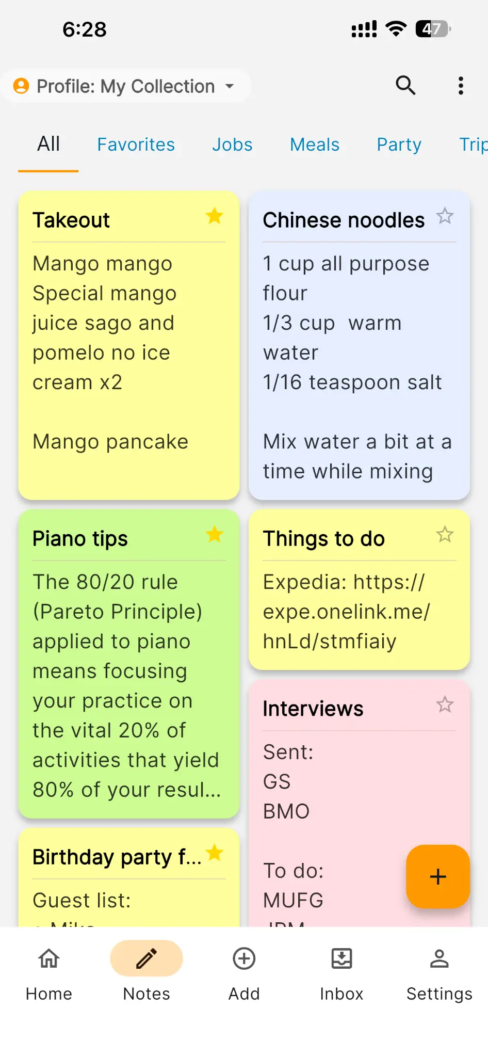Image resolution: width=488 pixels, height=1057 pixels.
Task: Unfavorite the Takeout note star
Action: [x=215, y=216]
